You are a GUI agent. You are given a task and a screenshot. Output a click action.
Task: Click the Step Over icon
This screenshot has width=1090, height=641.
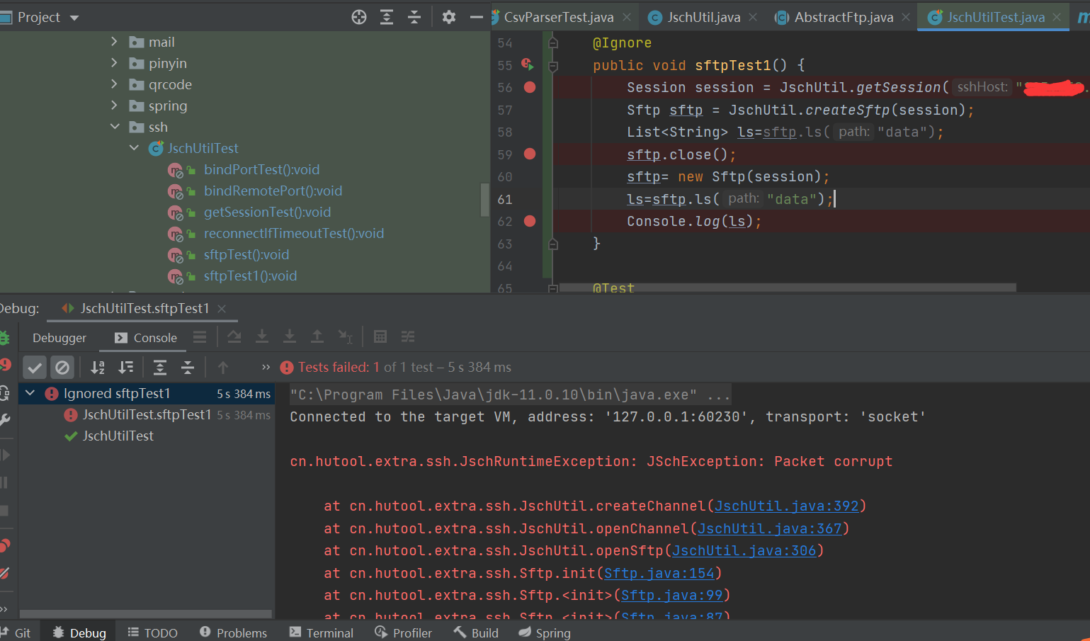[x=234, y=336]
